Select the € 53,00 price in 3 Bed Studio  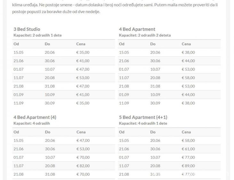click(83, 78)
